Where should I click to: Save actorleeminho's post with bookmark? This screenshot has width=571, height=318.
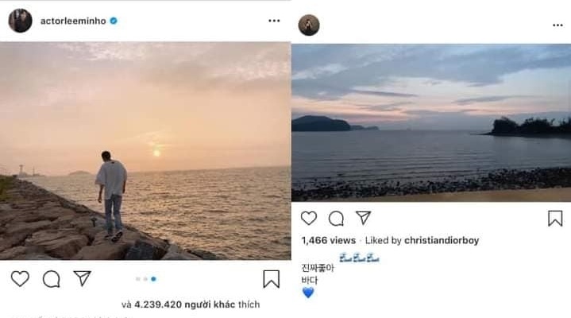coord(271,279)
